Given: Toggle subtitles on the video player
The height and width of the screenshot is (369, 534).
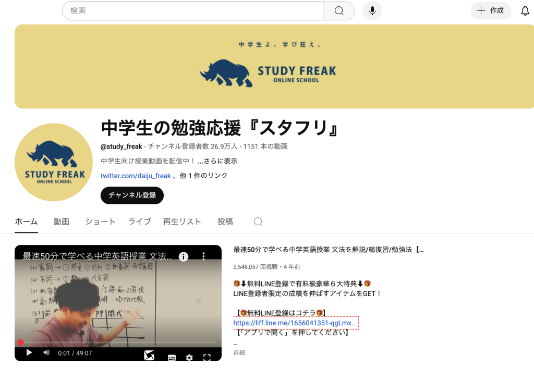Looking at the screenshot, I should point(172,357).
